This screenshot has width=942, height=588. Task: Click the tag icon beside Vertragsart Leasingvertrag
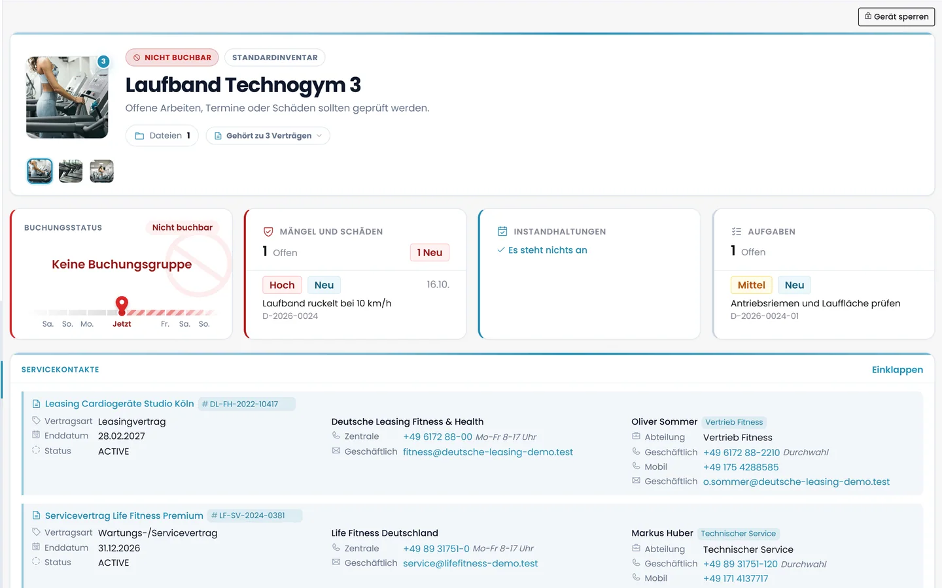coord(36,421)
